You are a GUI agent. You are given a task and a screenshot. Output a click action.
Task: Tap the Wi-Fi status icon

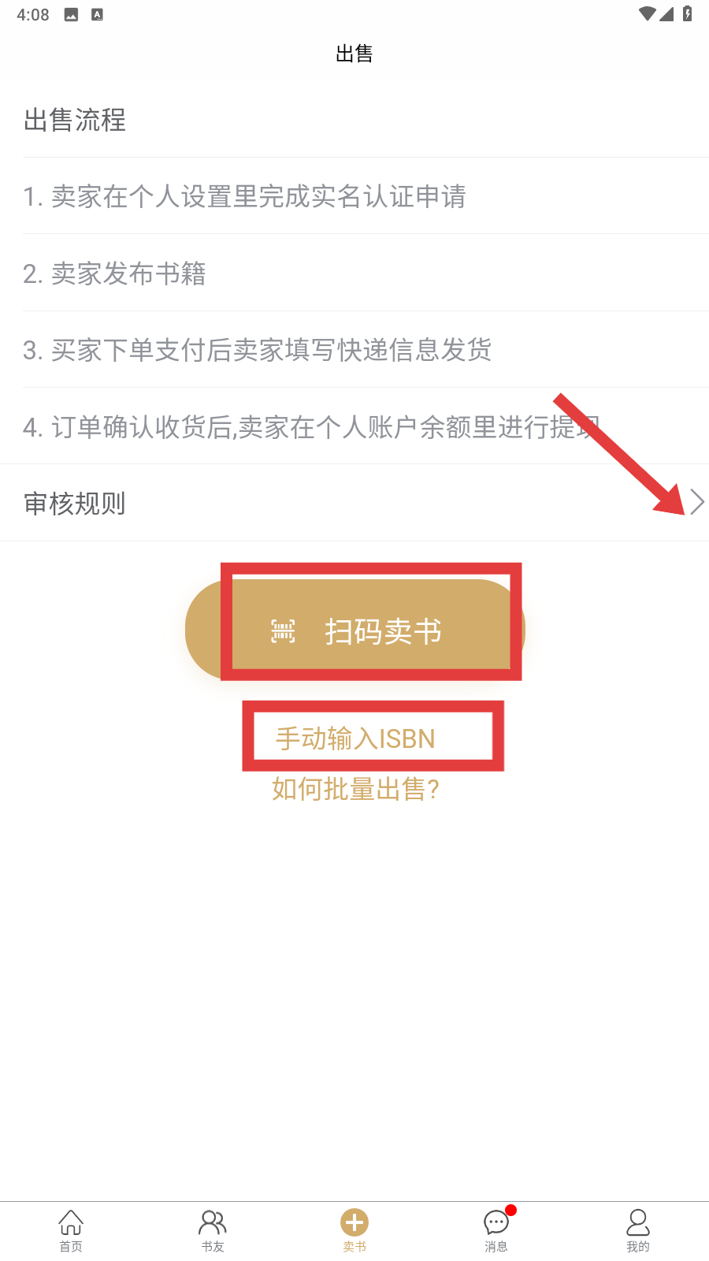[x=647, y=13]
